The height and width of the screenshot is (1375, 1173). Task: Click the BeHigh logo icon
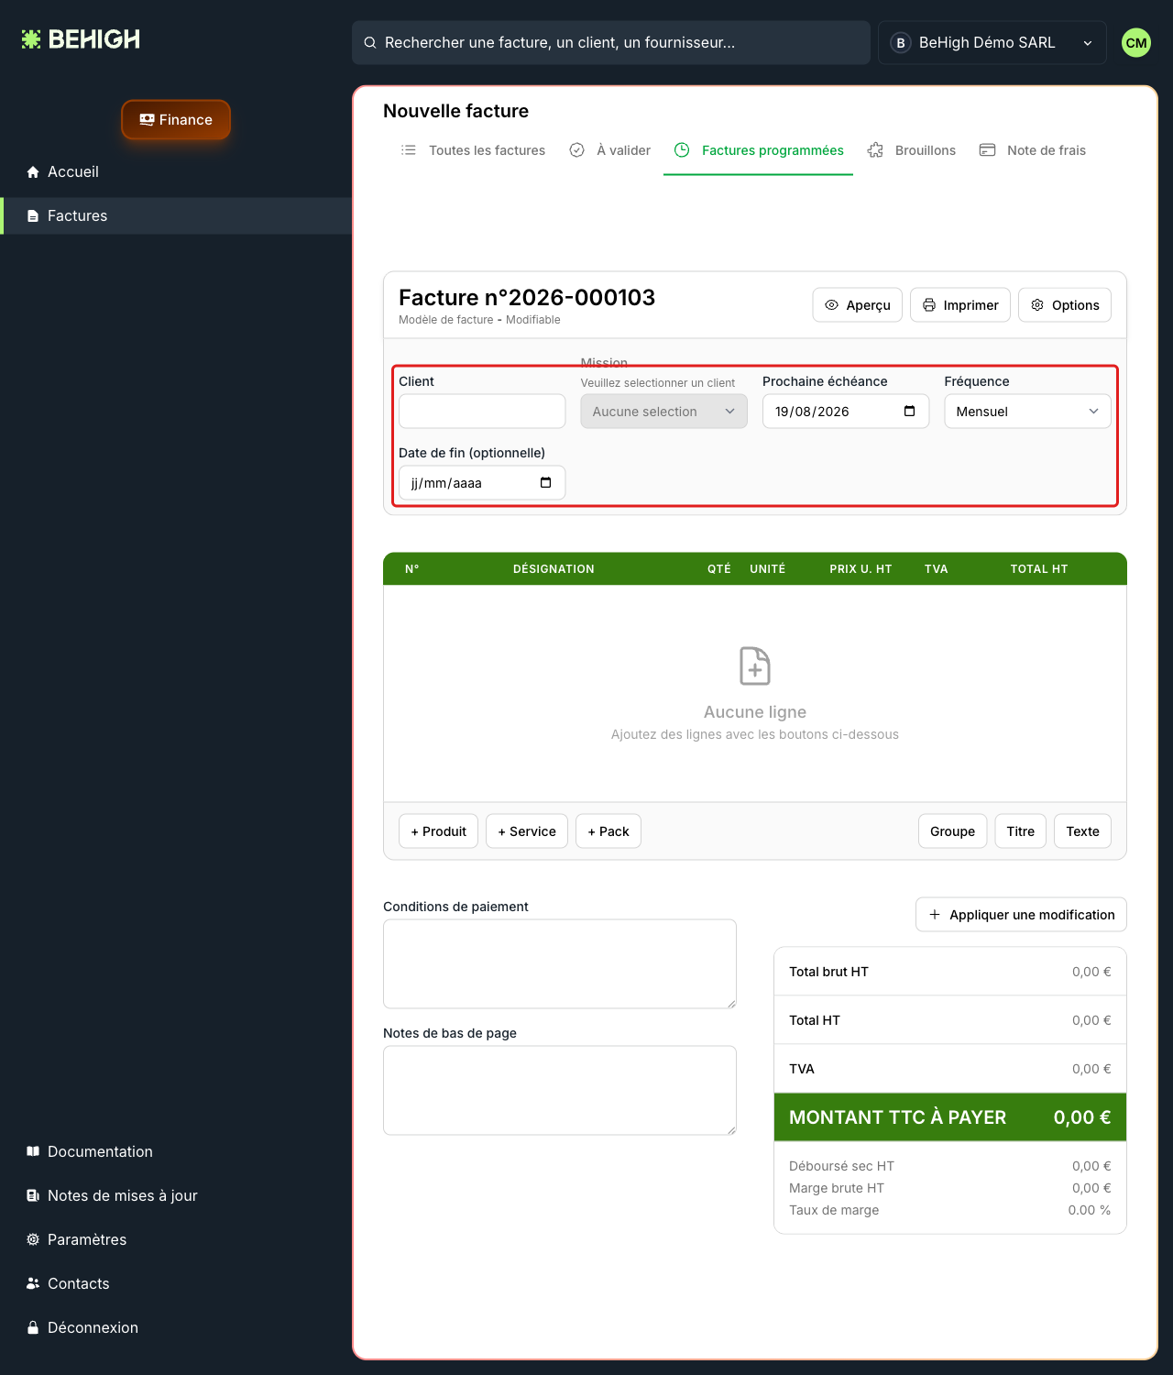pos(31,39)
